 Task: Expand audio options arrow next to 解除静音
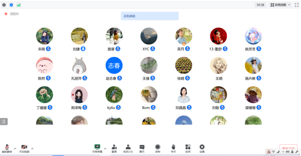15,148
